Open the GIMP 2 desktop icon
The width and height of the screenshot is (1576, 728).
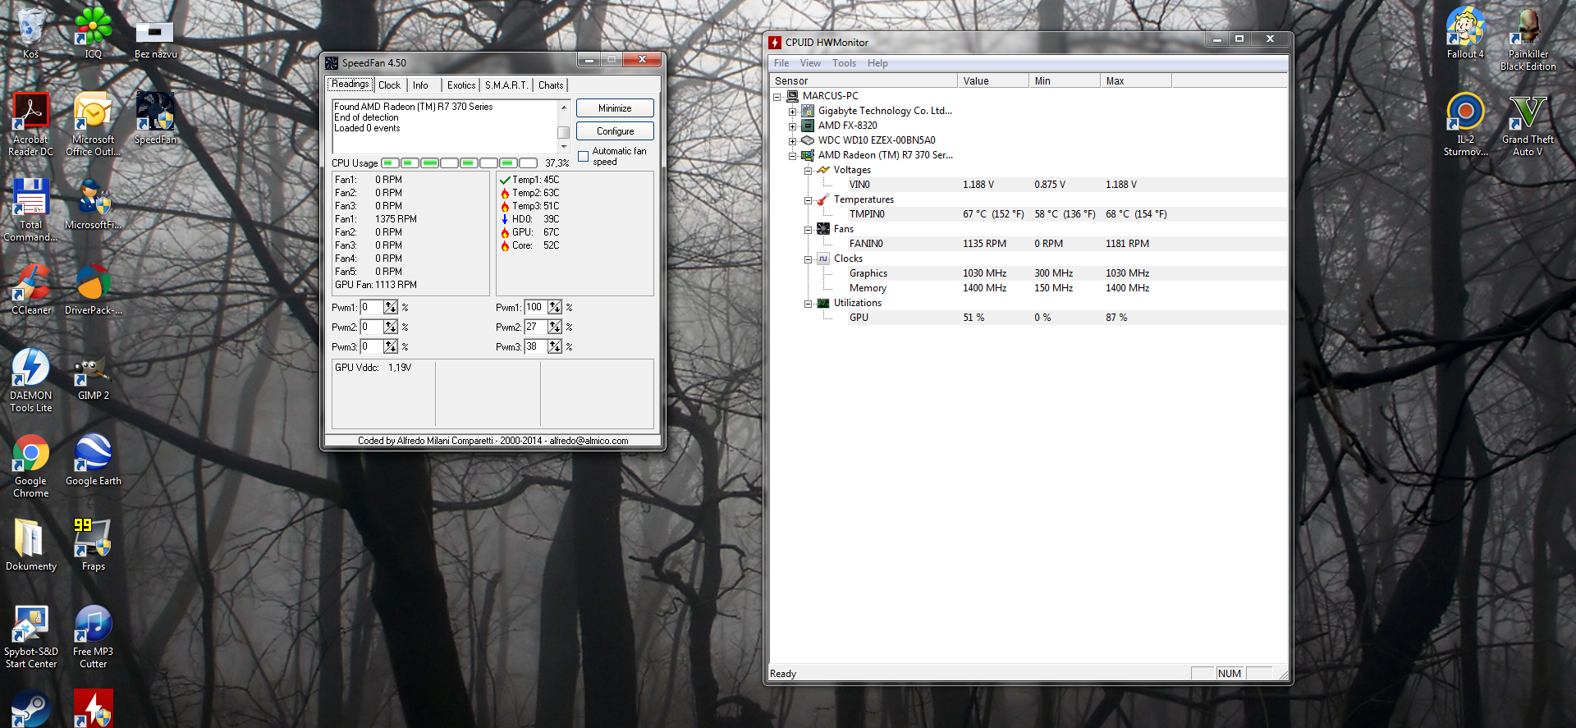pos(93,373)
